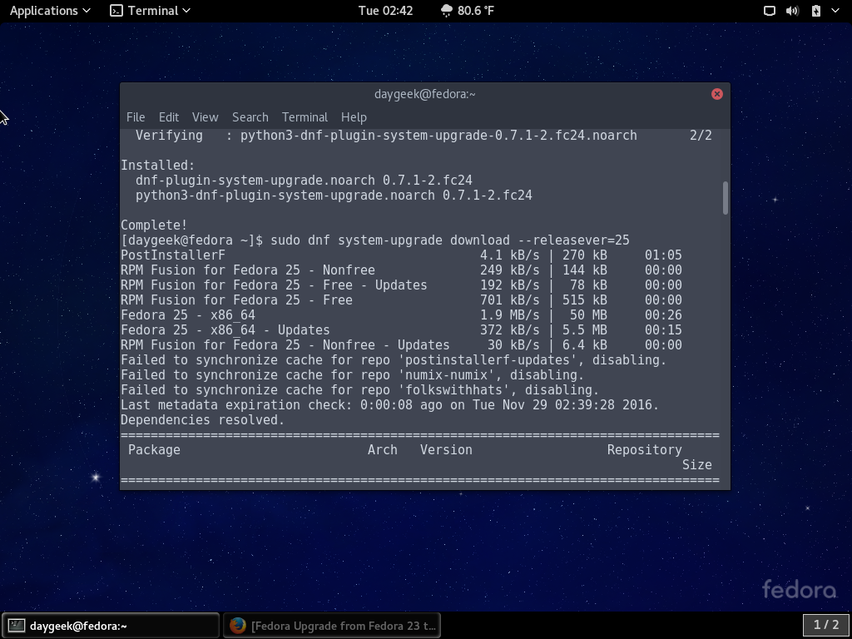
Task: Click the display screen icon in the system tray
Action: coord(770,11)
